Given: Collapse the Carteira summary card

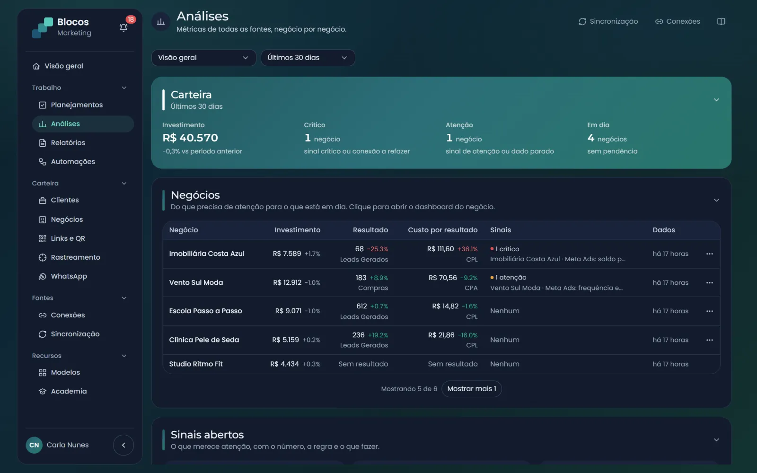Looking at the screenshot, I should [x=716, y=100].
